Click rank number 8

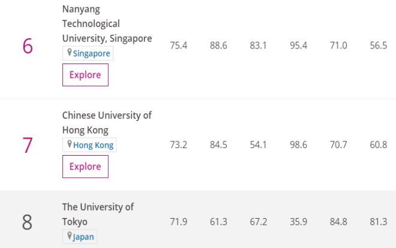(28, 222)
